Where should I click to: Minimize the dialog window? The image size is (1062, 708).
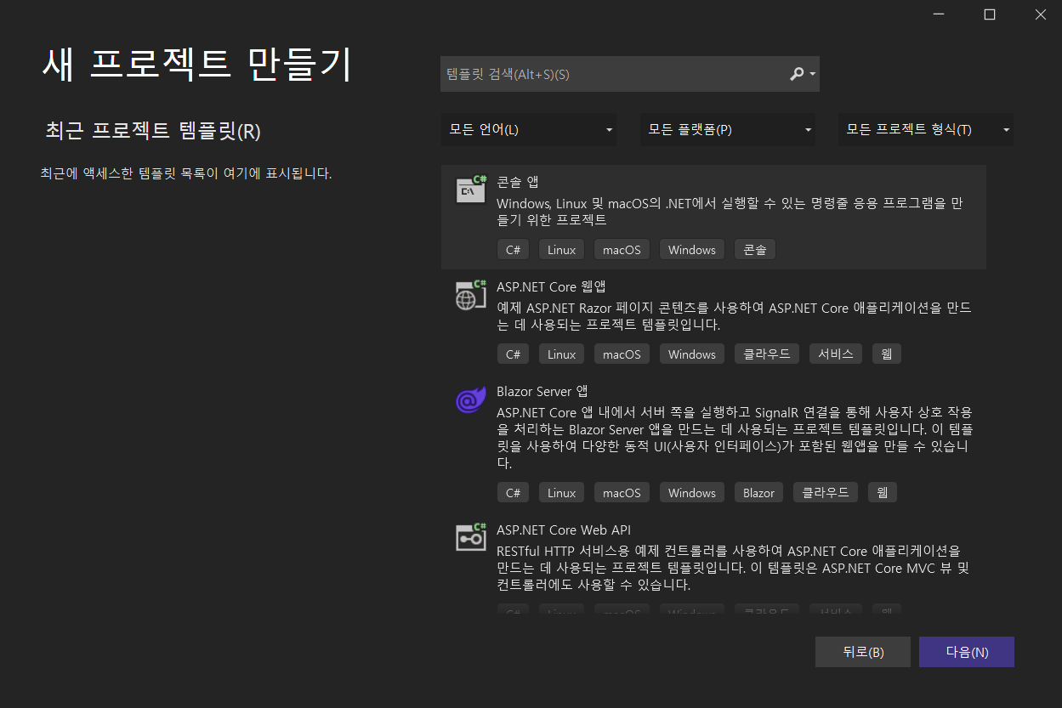tap(939, 14)
